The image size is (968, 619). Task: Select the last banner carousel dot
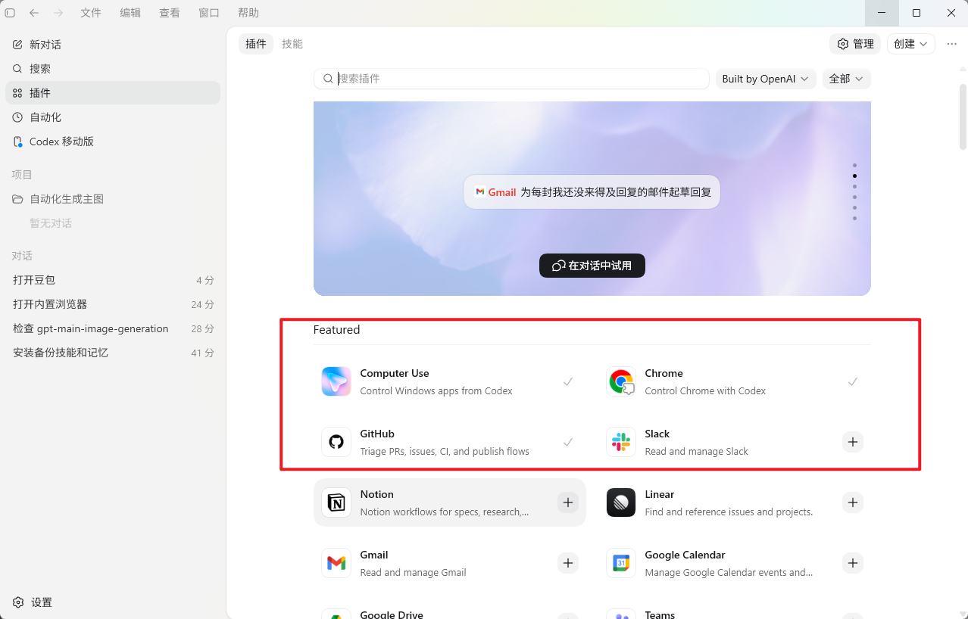click(854, 218)
